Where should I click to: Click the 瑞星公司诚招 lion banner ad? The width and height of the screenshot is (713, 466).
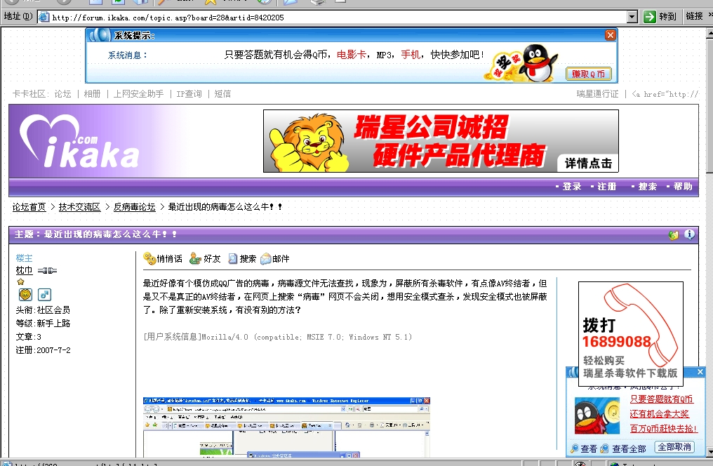pyautogui.click(x=441, y=141)
